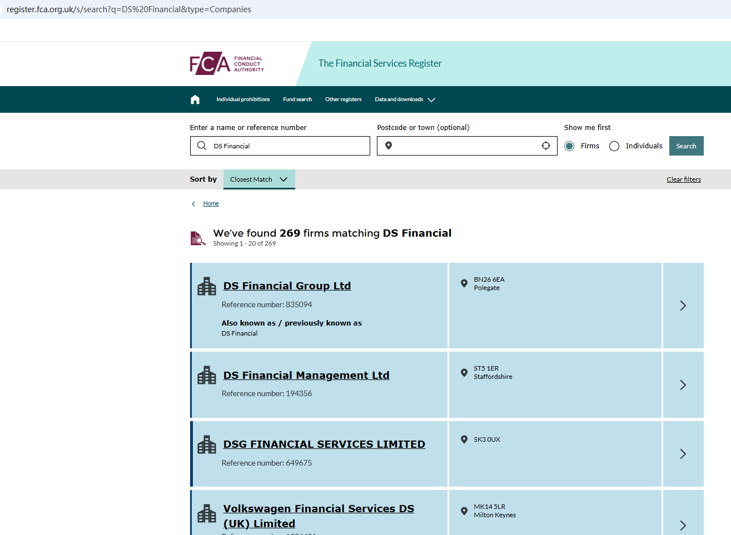731x535 pixels.
Task: Click 'Reference number: 835094' text
Action: pyautogui.click(x=267, y=304)
